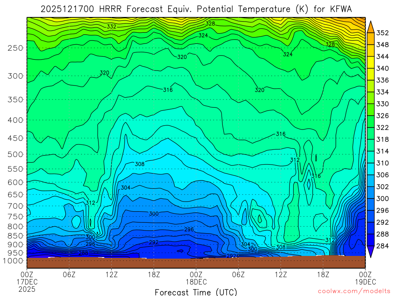Click the pressure axis label 500
This screenshot has width=394, height=296.
(15, 154)
